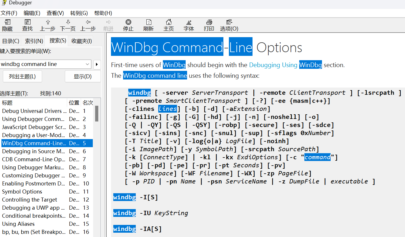The width and height of the screenshot is (405, 237).
Task: Select topic 'Debugging a UWP app ...'
Action: (x=47, y=208)
